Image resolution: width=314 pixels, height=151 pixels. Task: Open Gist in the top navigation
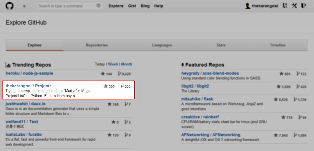[132, 6]
